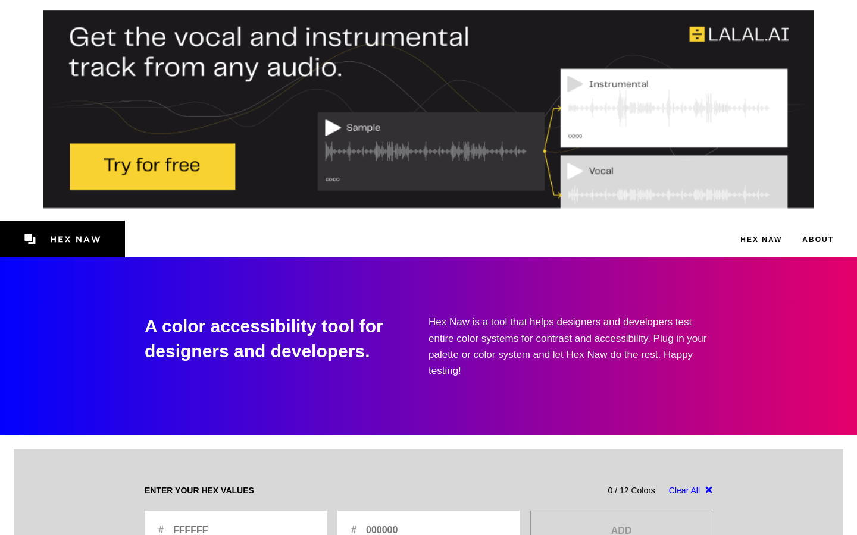Click the yellow LALAL.AI logo icon
The height and width of the screenshot is (535, 857).
click(696, 34)
